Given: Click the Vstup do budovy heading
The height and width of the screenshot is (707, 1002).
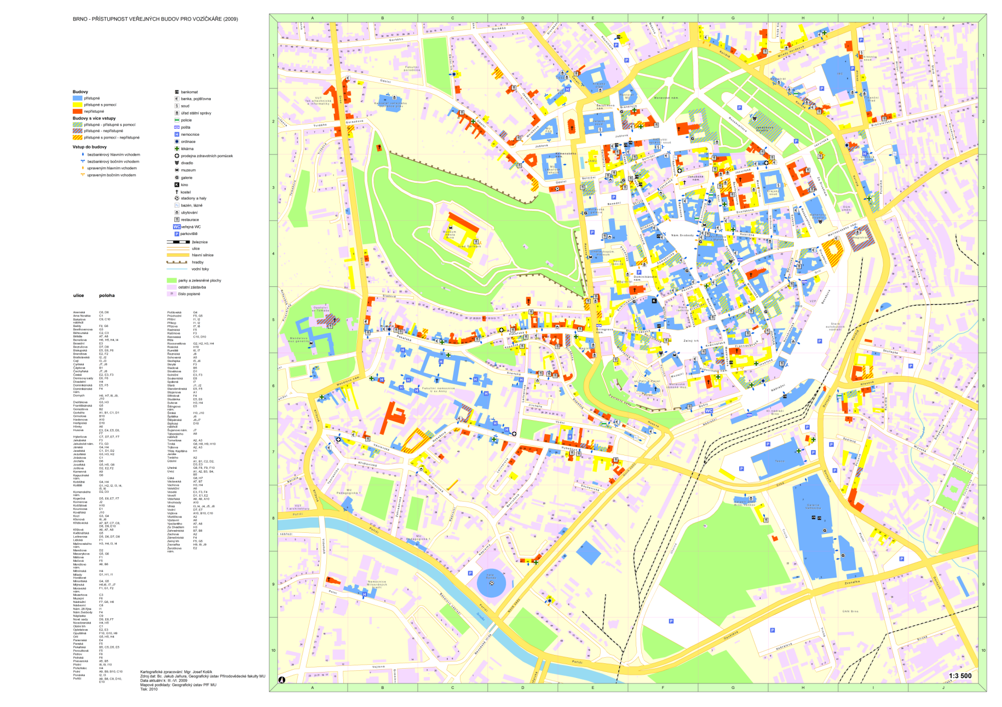Looking at the screenshot, I should coord(90,147).
